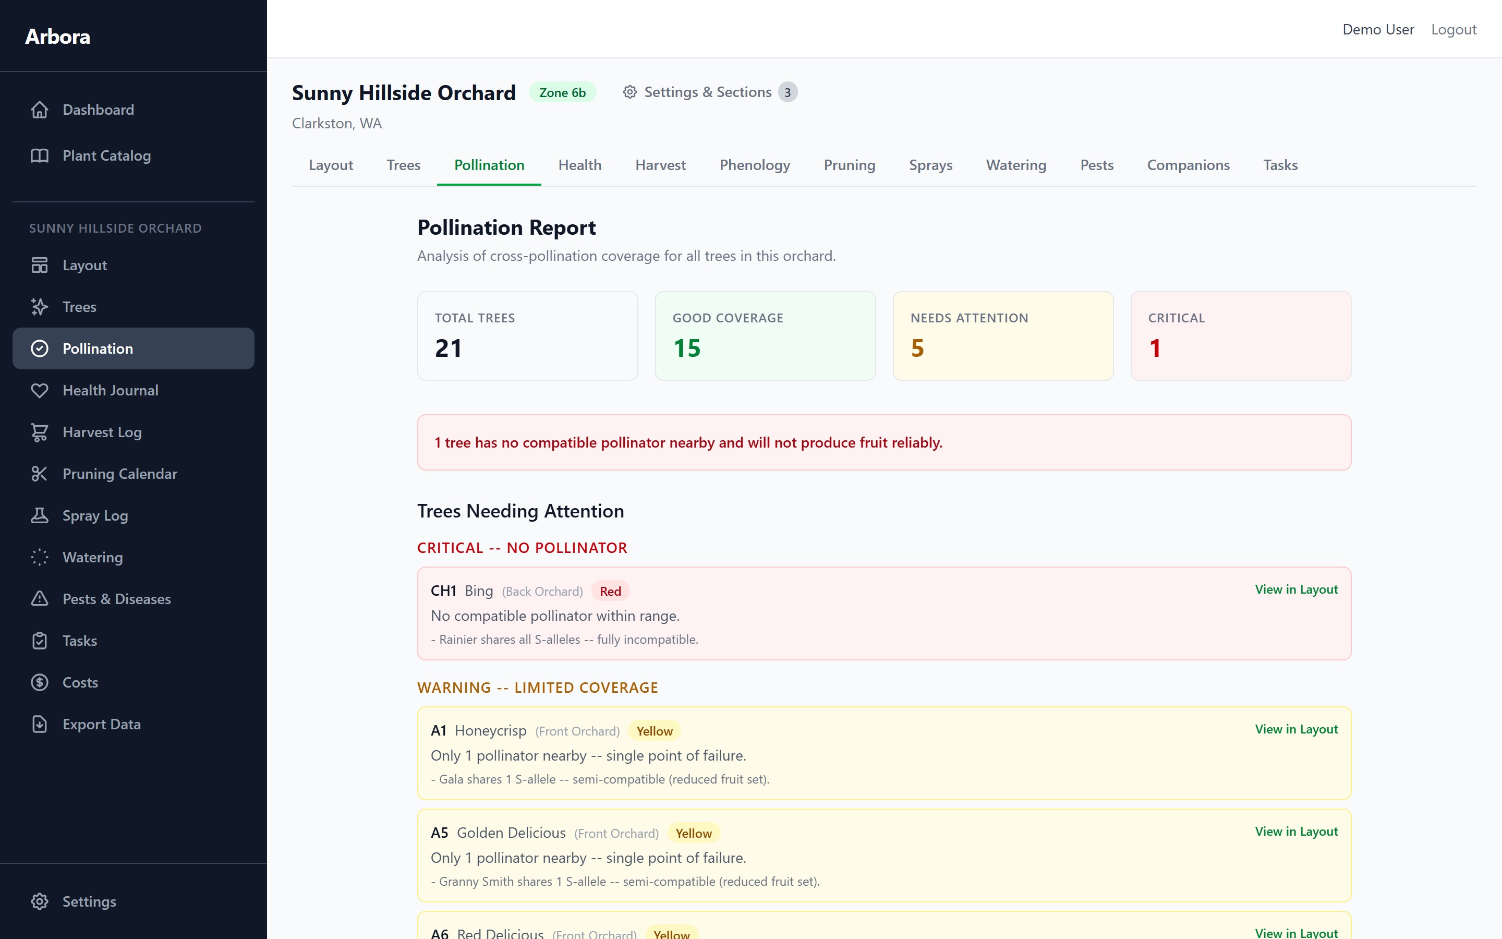1502x939 pixels.
Task: Click the Health Journal heart icon
Action: pos(40,391)
